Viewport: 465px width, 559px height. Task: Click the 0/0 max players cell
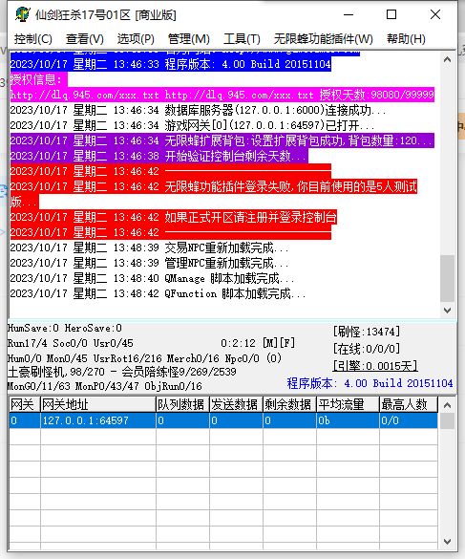click(x=409, y=420)
